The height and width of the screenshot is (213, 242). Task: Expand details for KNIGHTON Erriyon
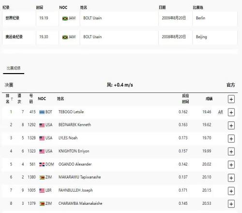click(x=231, y=152)
